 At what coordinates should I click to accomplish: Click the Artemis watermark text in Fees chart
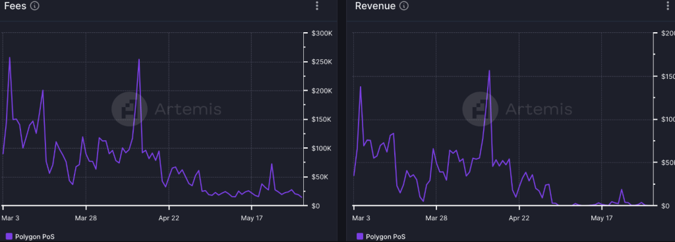click(188, 109)
